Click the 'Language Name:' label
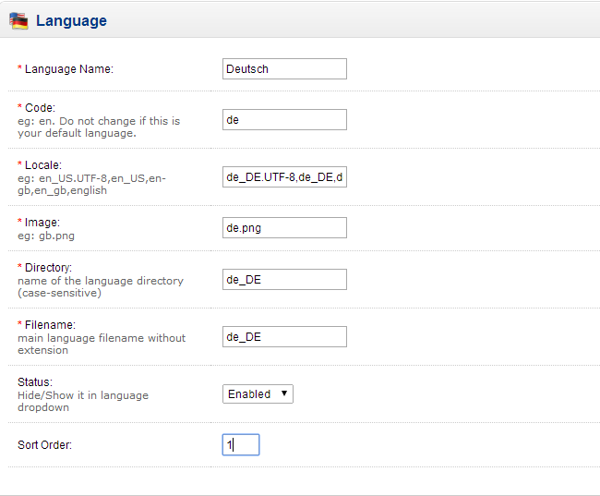The width and height of the screenshot is (600, 496). click(68, 69)
